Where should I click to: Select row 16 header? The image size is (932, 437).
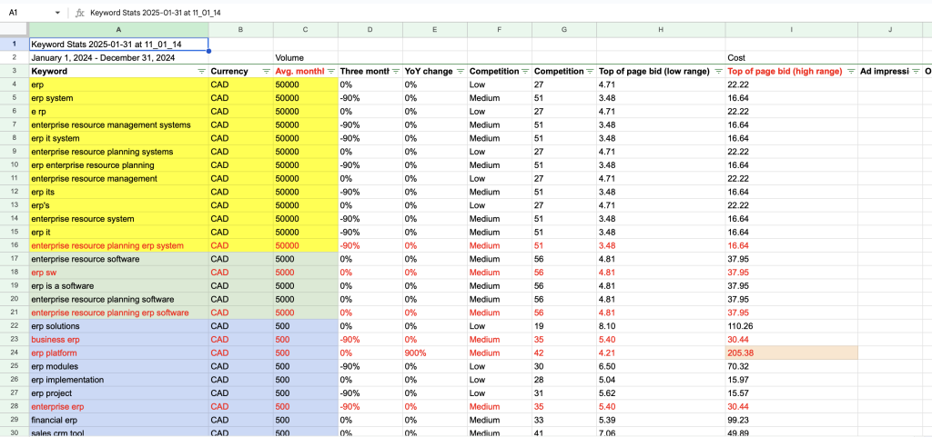[x=14, y=245]
